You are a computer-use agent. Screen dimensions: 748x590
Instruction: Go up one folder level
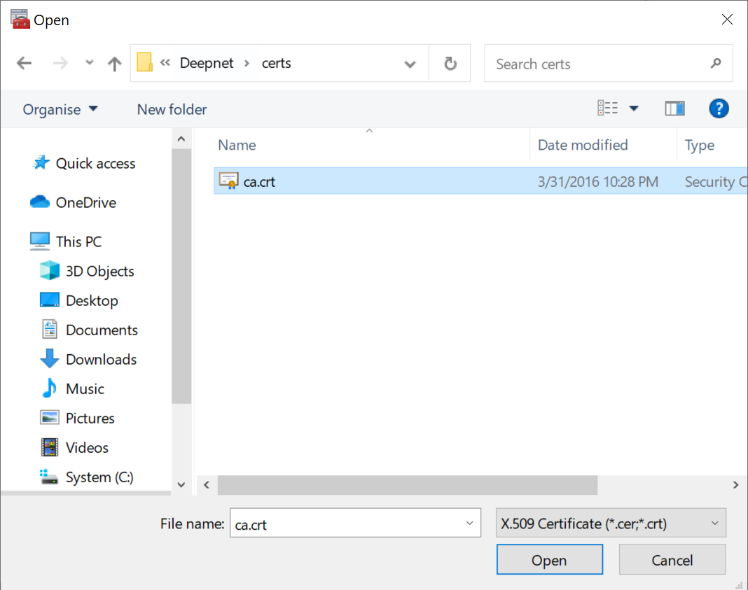[114, 64]
